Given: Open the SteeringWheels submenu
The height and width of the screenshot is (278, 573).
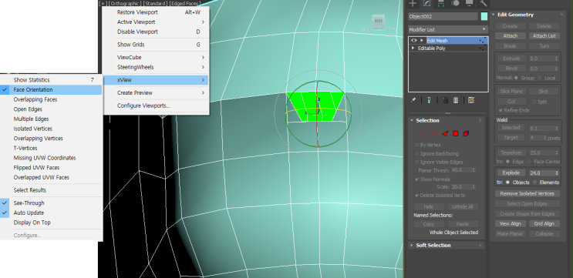Looking at the screenshot, I should click(156, 67).
